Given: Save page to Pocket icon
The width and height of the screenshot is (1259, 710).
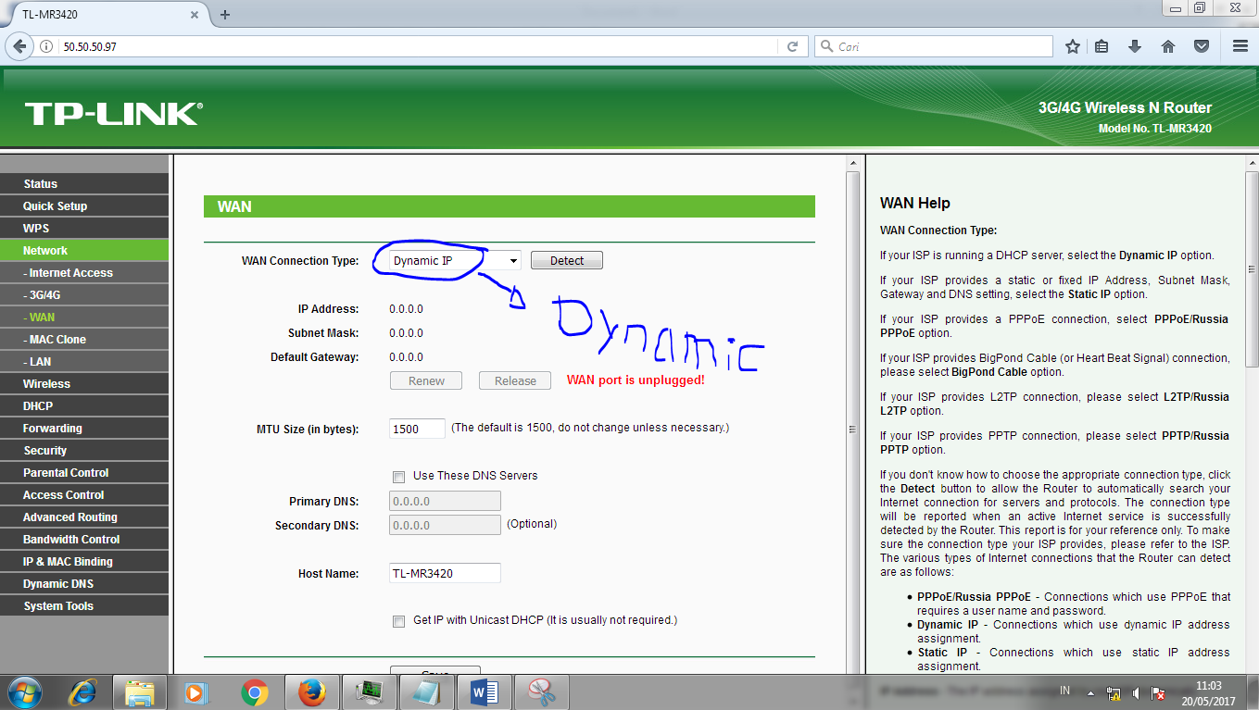Looking at the screenshot, I should (x=1202, y=46).
